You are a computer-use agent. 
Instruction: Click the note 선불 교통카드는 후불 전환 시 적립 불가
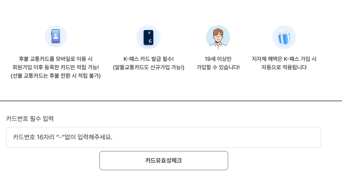(x=56, y=76)
